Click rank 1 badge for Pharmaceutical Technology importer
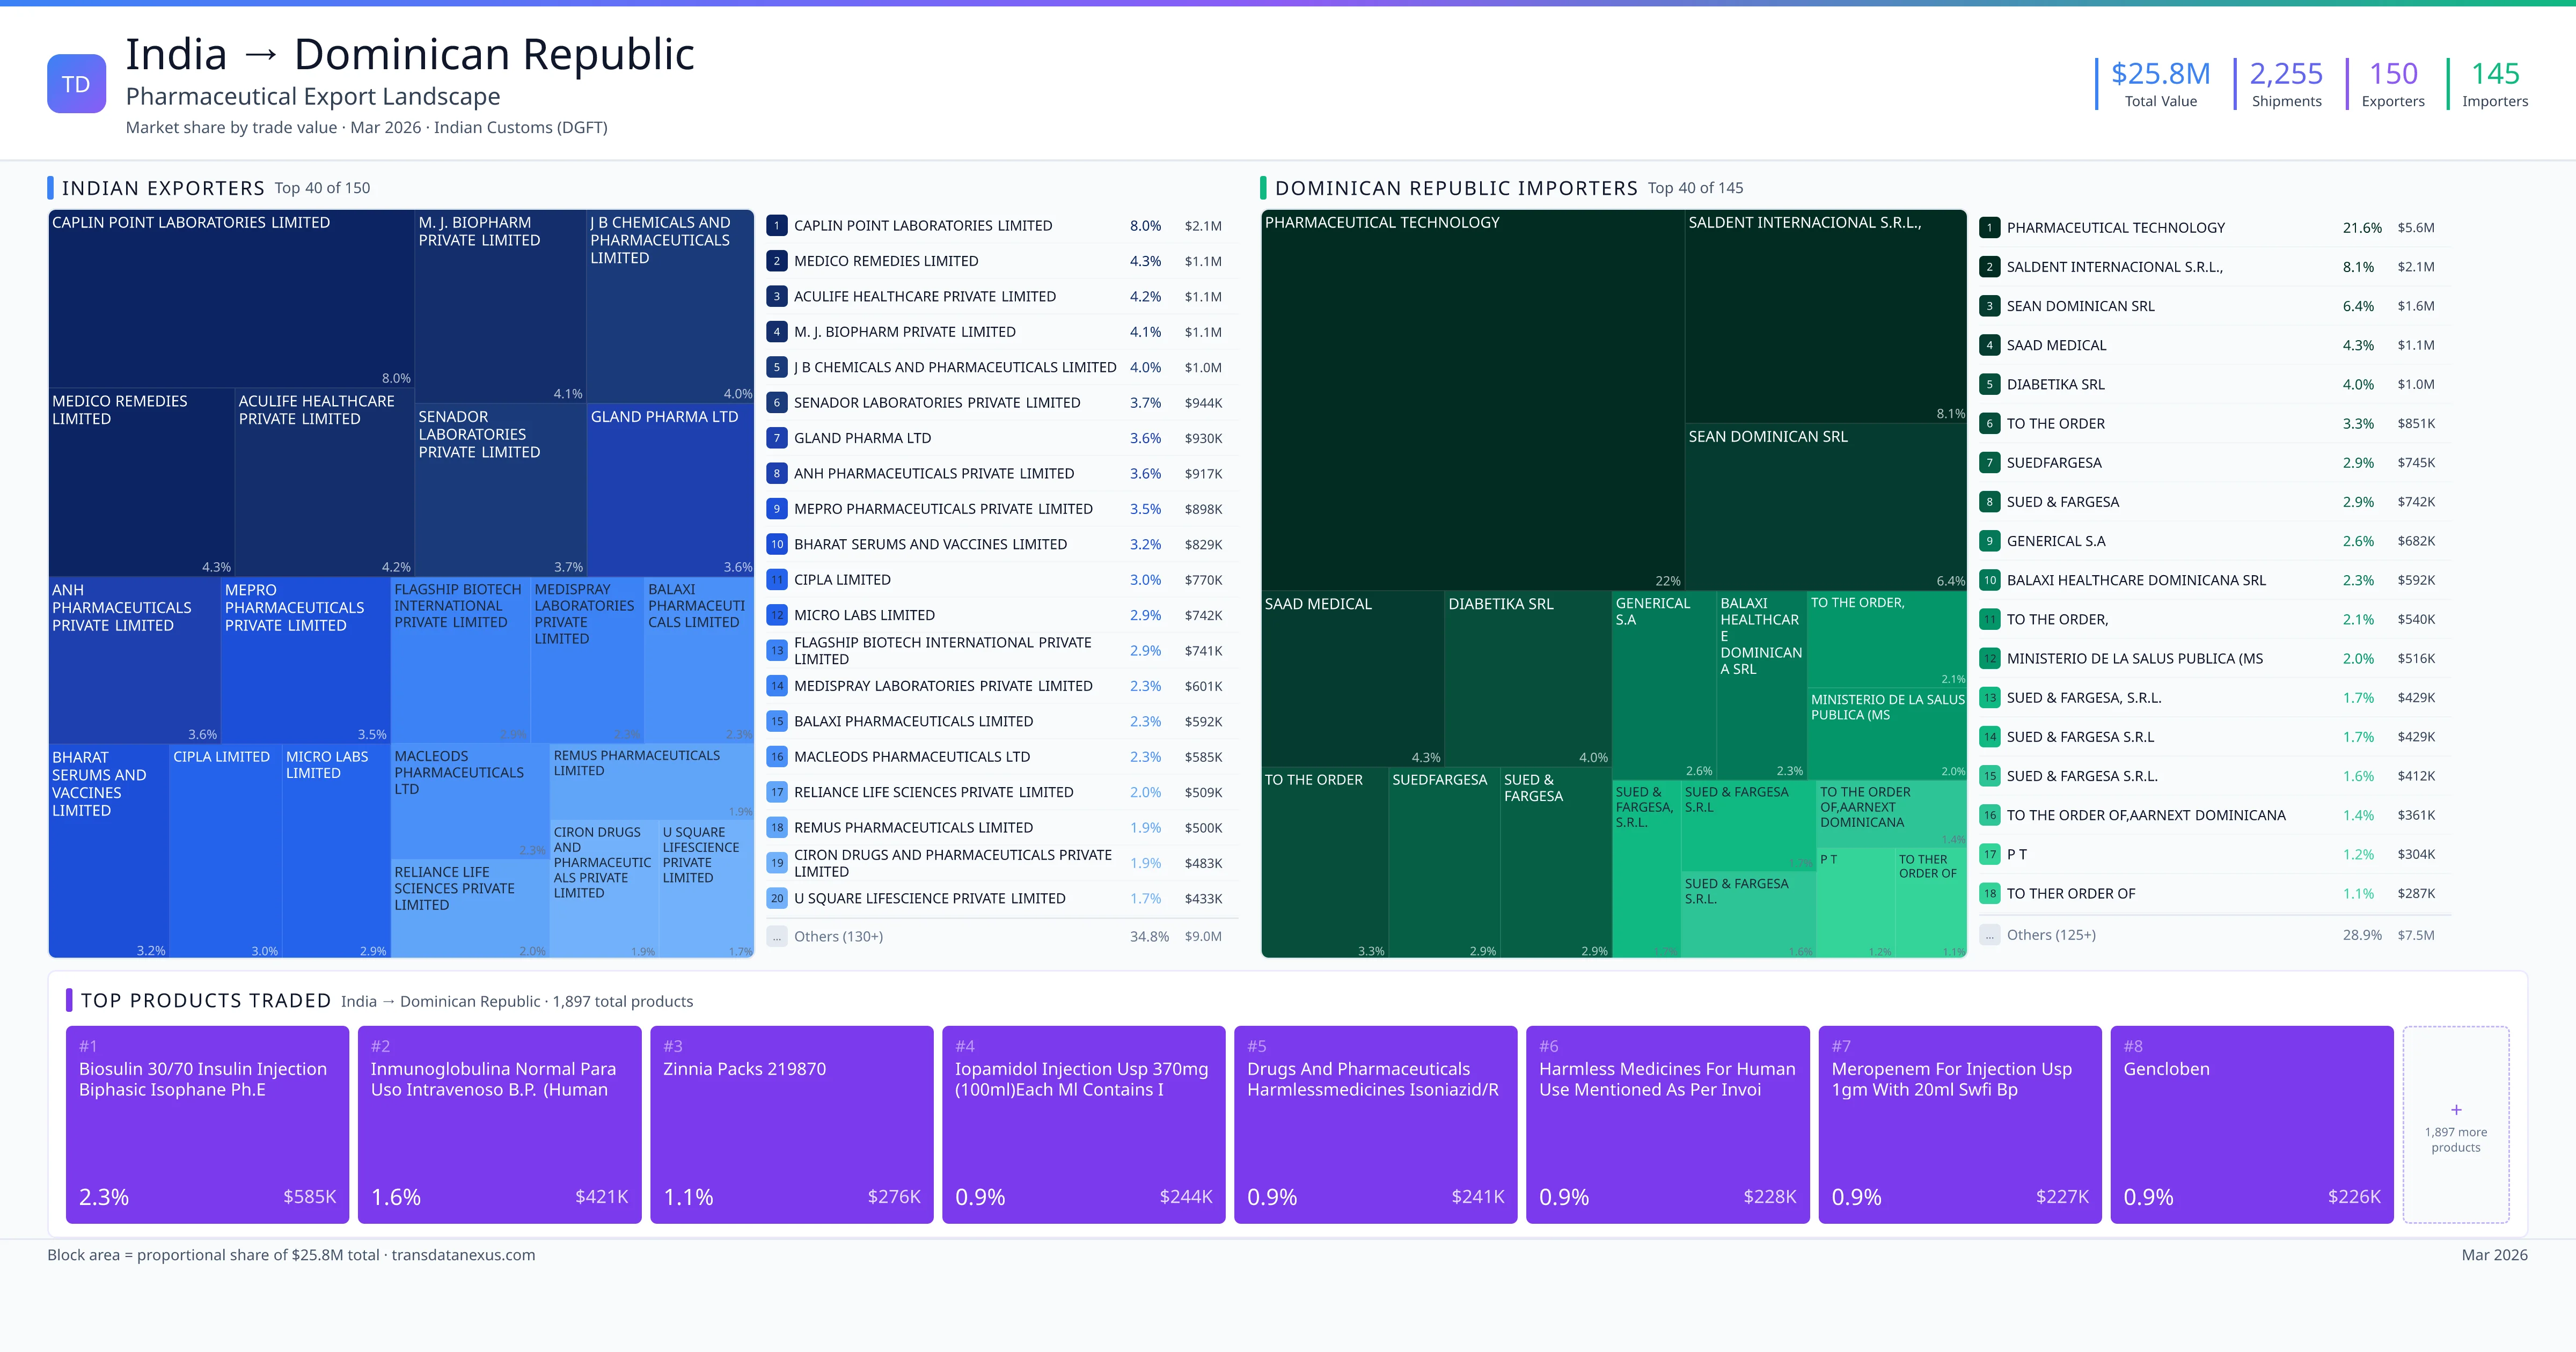 1989,228
